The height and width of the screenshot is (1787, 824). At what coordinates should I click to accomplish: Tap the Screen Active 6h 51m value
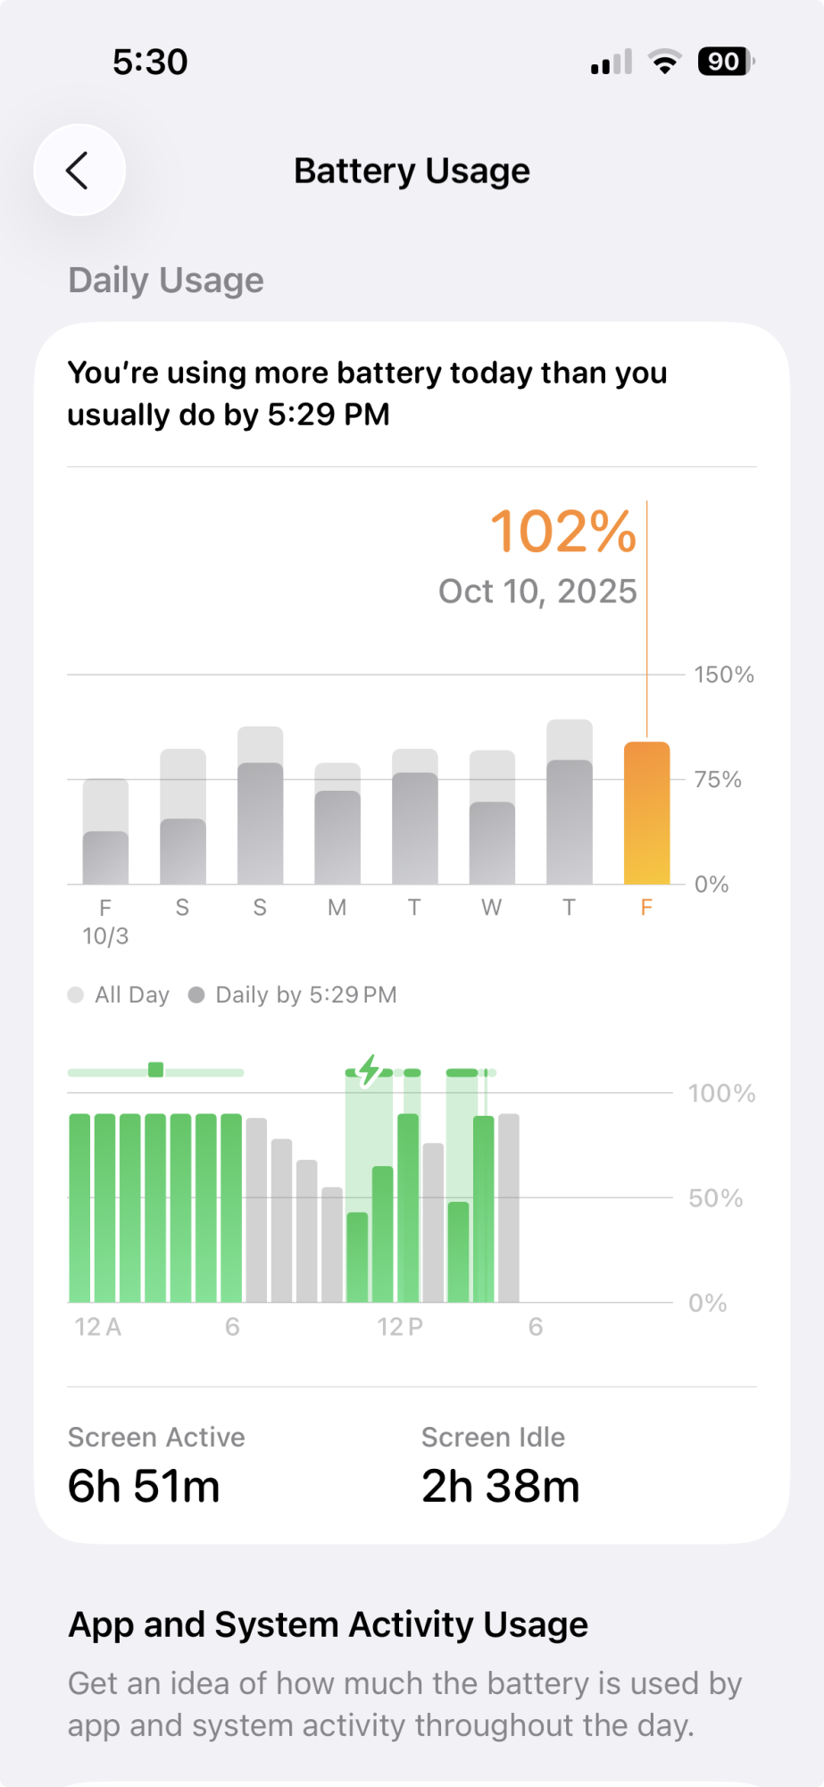144,1486
